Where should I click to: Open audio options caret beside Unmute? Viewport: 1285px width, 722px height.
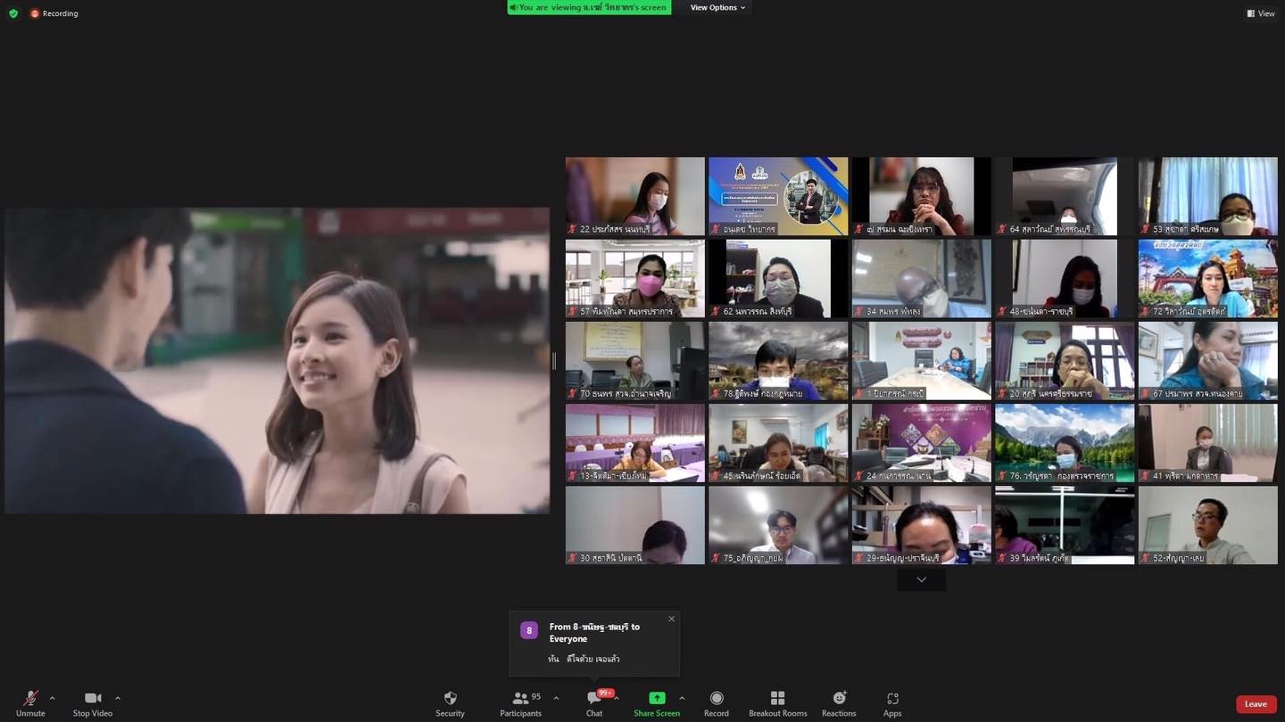52,698
